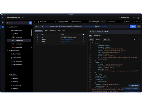Click the blue icon right of the response copy icon
The width and height of the screenshot is (142, 106).
139,40
